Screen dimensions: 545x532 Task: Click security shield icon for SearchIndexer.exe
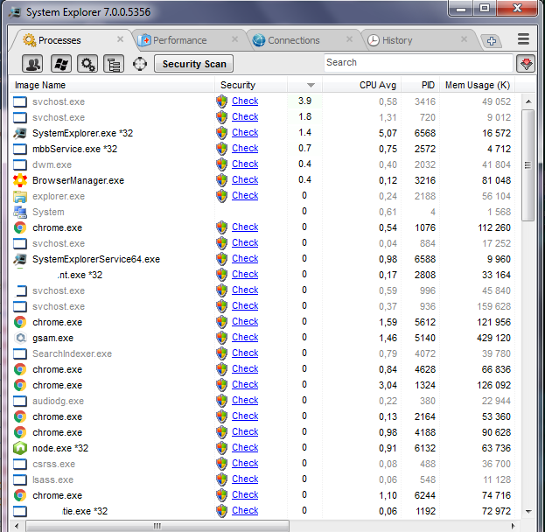point(221,353)
